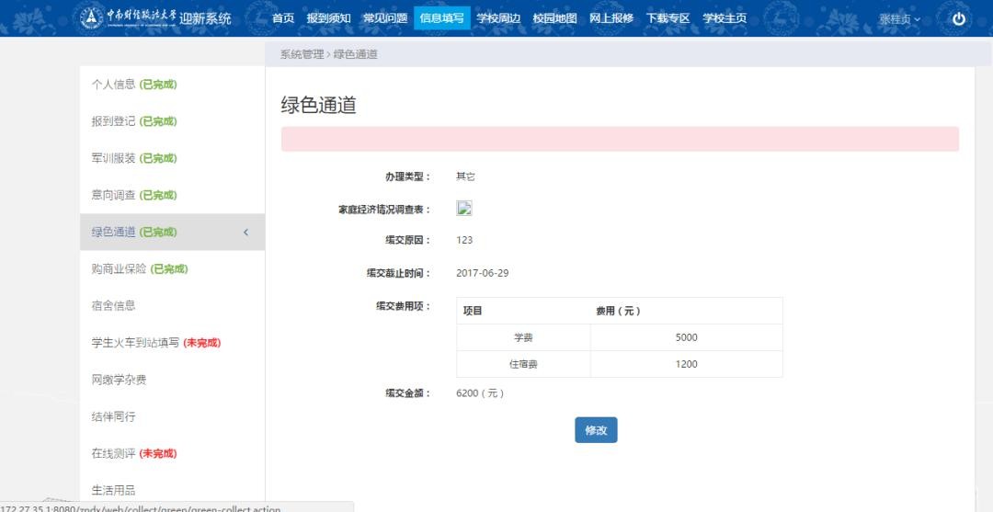The image size is (993, 512).
Task: Open 学生火车到站填写 sidebar entry
Action: tap(135, 343)
